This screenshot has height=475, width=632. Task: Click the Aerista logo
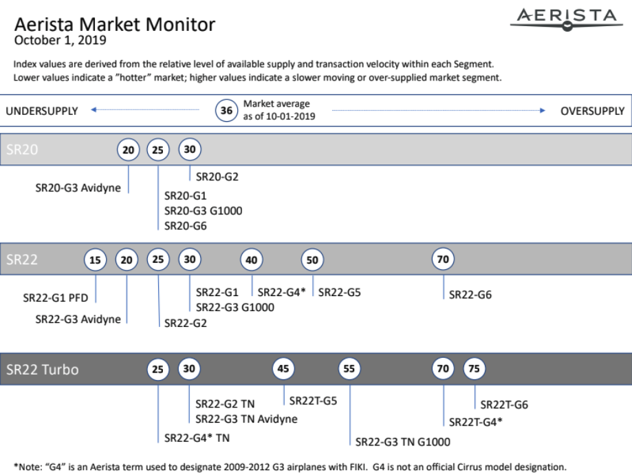coord(567,19)
